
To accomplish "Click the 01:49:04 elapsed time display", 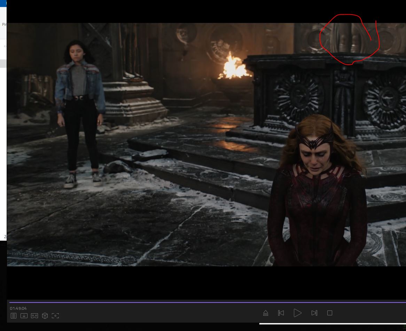I will (x=18, y=308).
